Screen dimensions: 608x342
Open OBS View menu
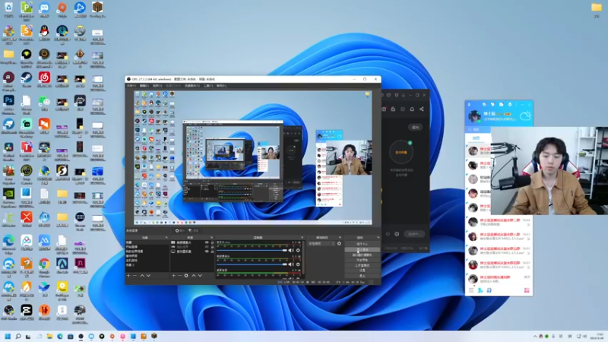tap(157, 86)
